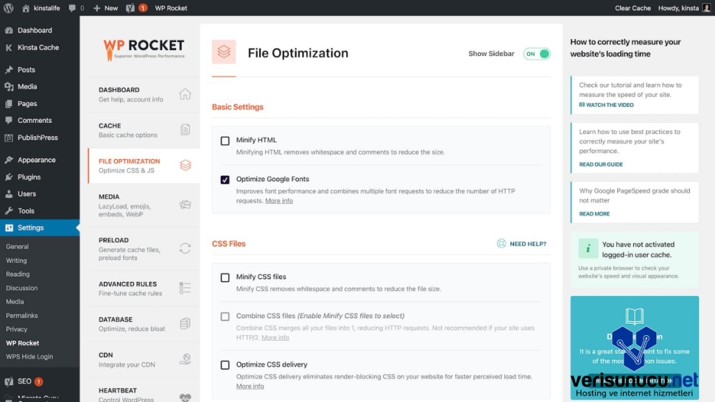The width and height of the screenshot is (715, 402).
Task: Click the Database stack icon in WP Rocket menu
Action: click(185, 324)
